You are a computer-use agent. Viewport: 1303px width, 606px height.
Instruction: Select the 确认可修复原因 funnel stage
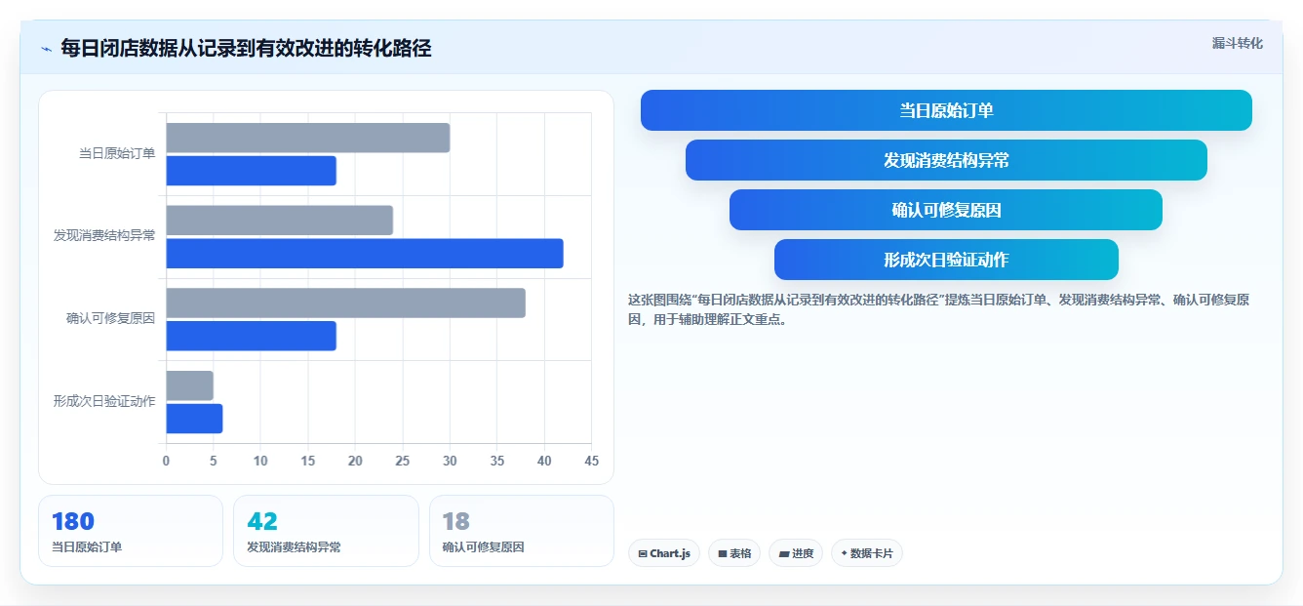click(x=946, y=210)
